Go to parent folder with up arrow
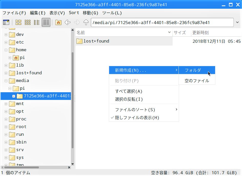 point(86,23)
